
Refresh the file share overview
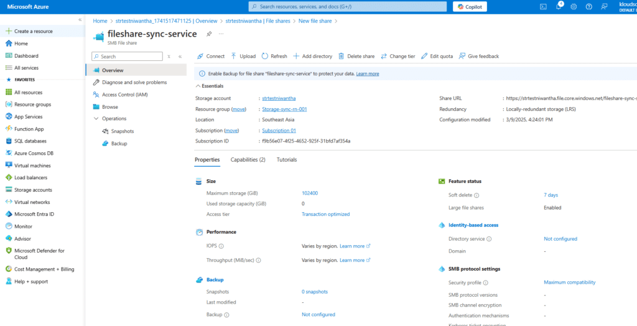point(274,56)
